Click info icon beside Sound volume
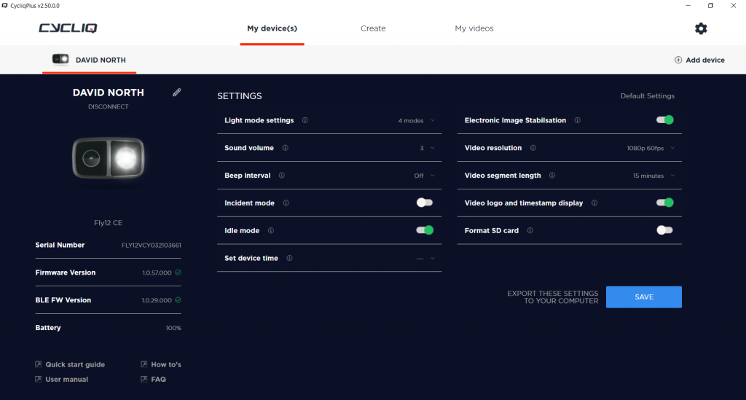746x400 pixels. 285,148
